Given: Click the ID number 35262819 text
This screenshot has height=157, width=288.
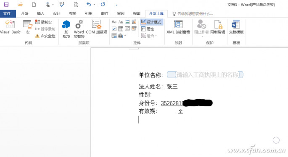Looking at the screenshot, I should [172, 103].
